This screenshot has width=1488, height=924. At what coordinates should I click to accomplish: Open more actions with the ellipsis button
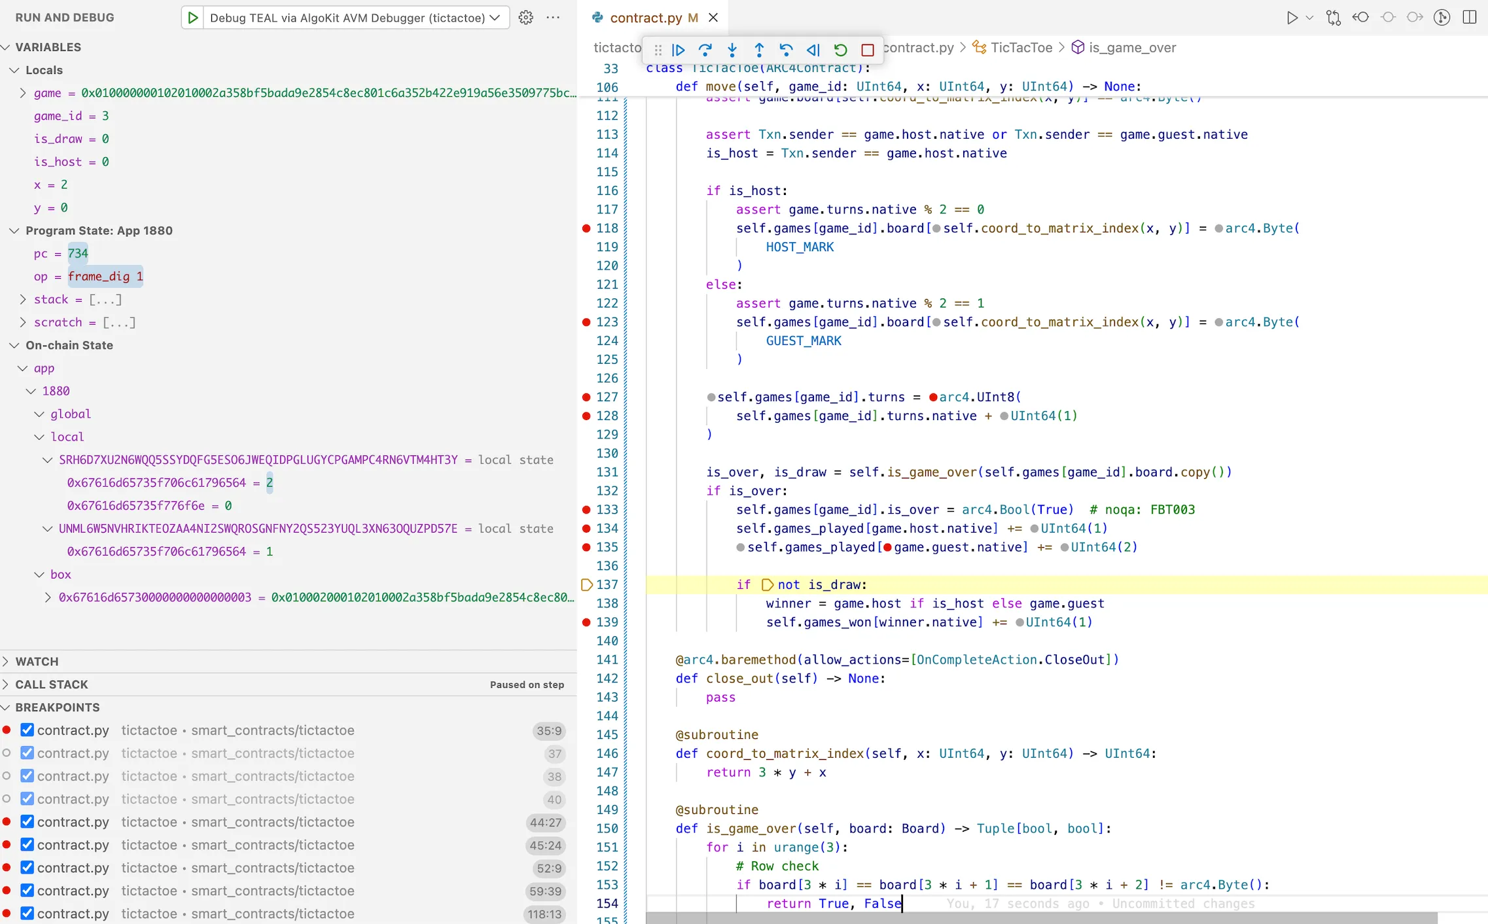pyautogui.click(x=553, y=18)
